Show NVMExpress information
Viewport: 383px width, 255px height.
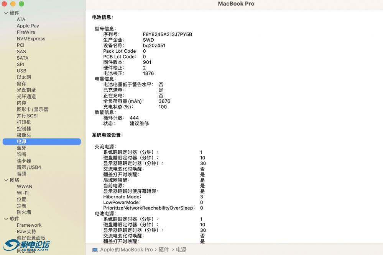click(x=31, y=39)
